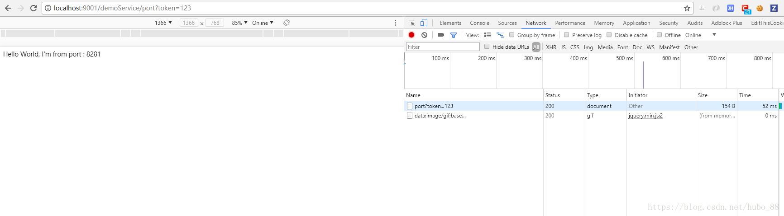784x216 pixels.
Task: Tick the Hide data URLs checkbox
Action: point(487,47)
